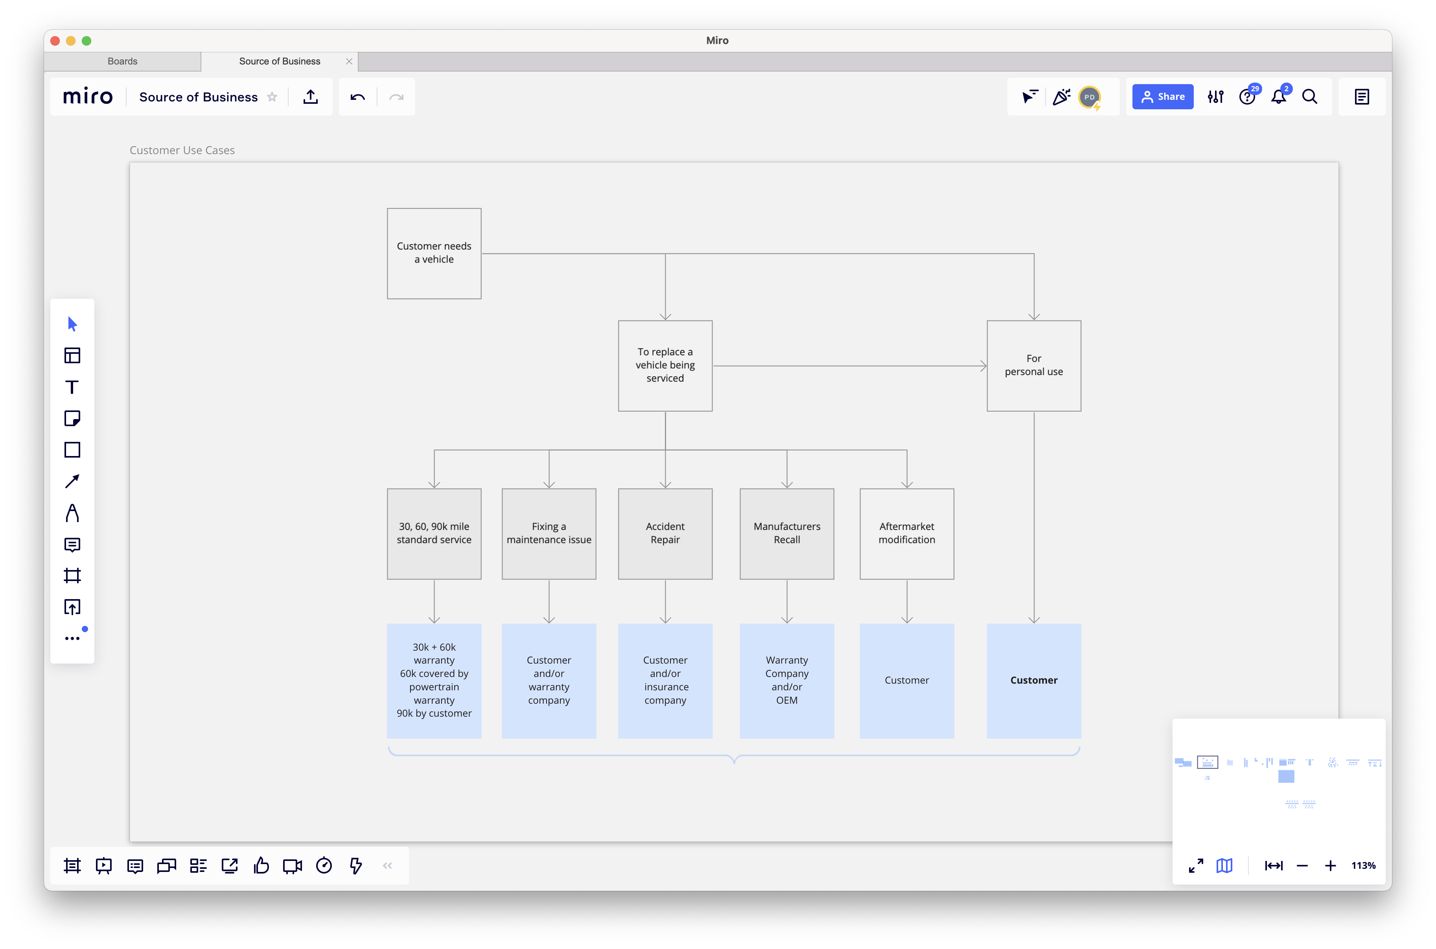Select 'Customer and/or insurance company' box
The width and height of the screenshot is (1436, 949).
pos(665,680)
